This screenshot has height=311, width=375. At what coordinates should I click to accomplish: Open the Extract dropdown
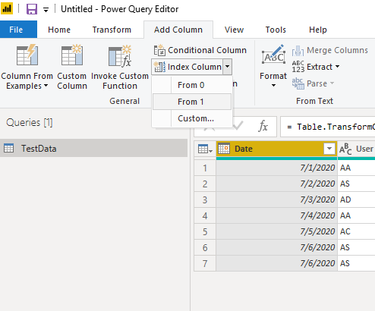tap(316, 67)
